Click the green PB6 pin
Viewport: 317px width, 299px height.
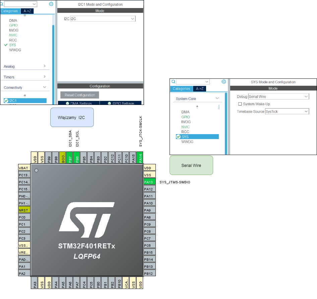coord(77,157)
